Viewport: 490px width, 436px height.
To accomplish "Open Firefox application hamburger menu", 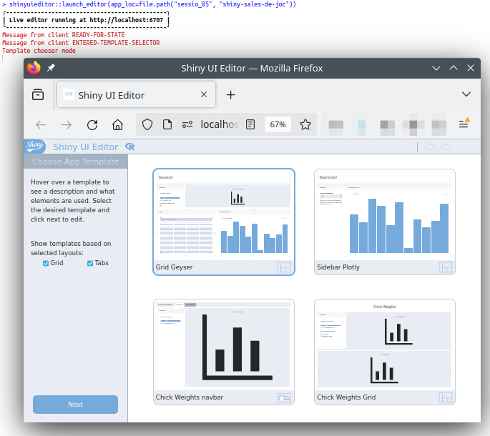I will (464, 124).
